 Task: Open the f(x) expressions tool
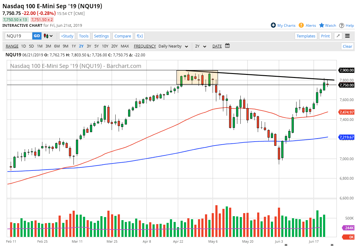point(139,36)
